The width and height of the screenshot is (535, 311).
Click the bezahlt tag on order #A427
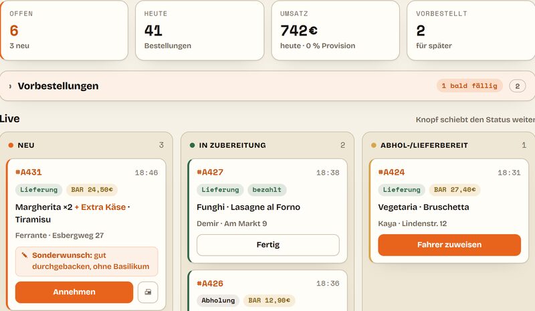click(267, 190)
